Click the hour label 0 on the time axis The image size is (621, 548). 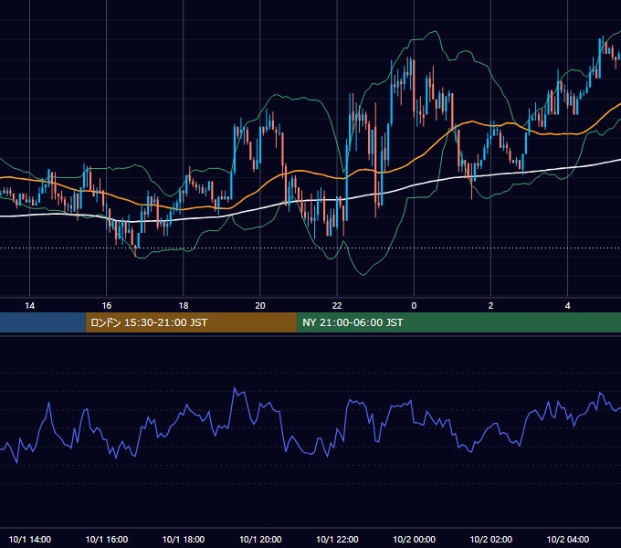[414, 306]
